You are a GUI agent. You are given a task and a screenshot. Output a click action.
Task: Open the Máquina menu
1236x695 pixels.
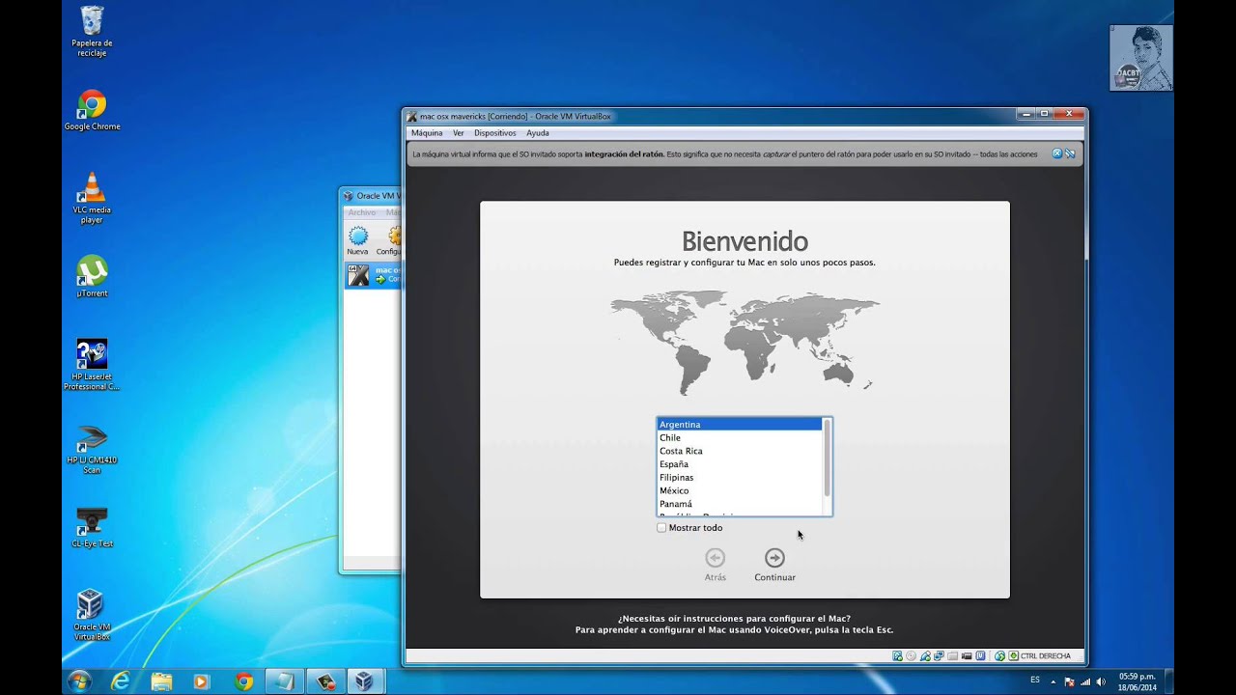[x=427, y=133]
